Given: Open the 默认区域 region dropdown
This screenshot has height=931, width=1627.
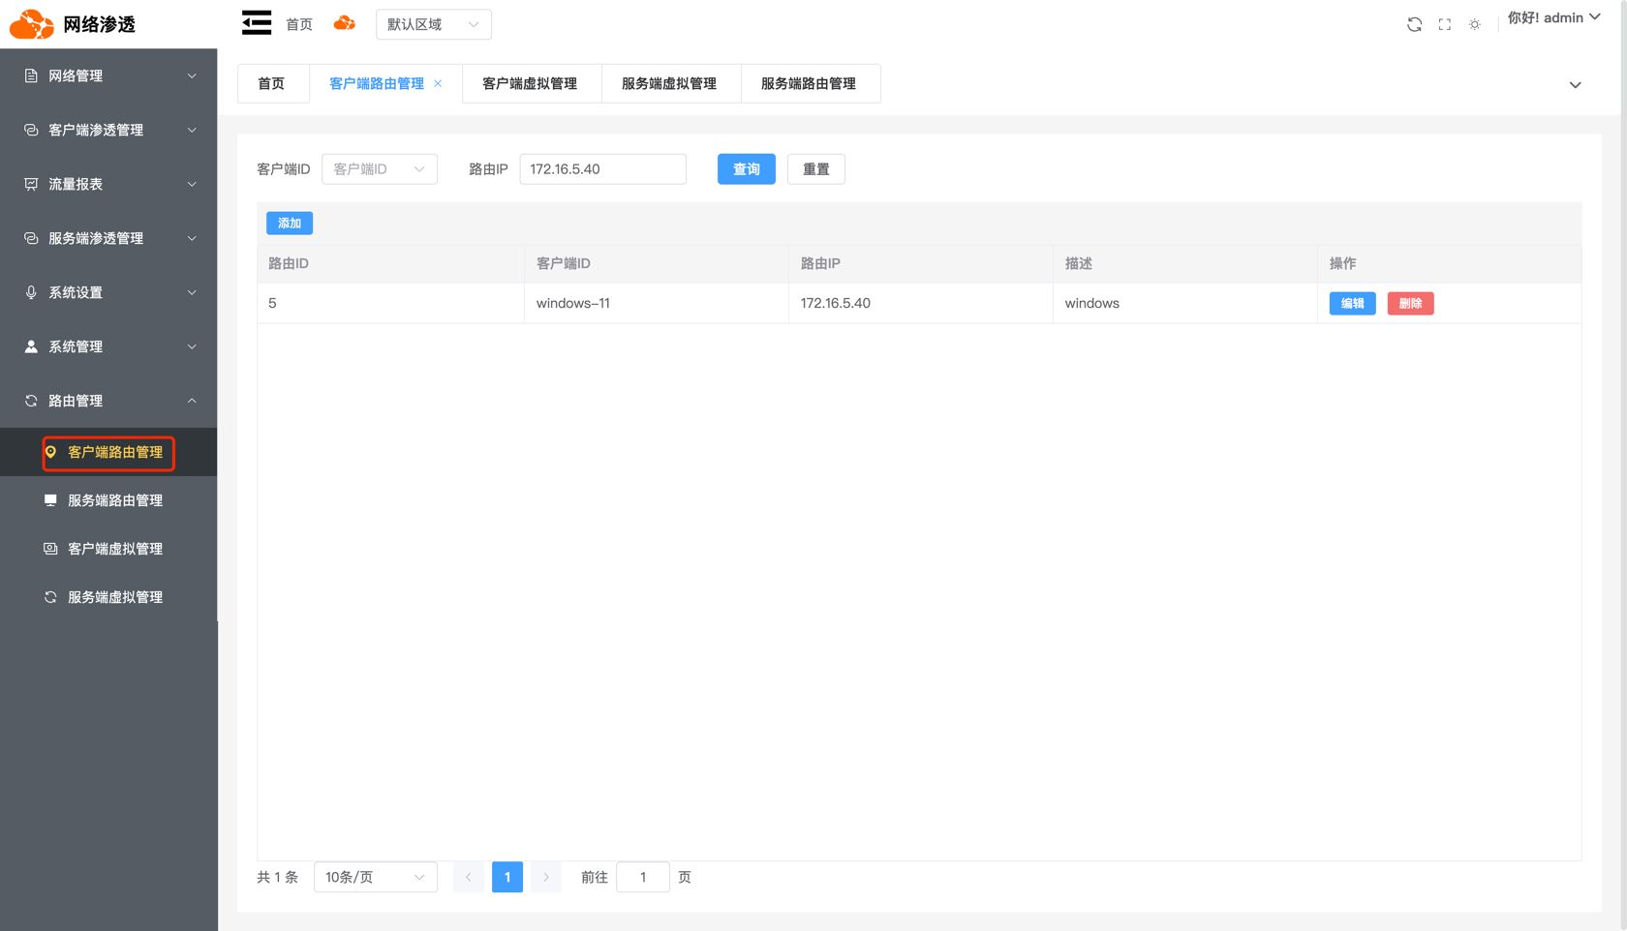Looking at the screenshot, I should pyautogui.click(x=433, y=24).
